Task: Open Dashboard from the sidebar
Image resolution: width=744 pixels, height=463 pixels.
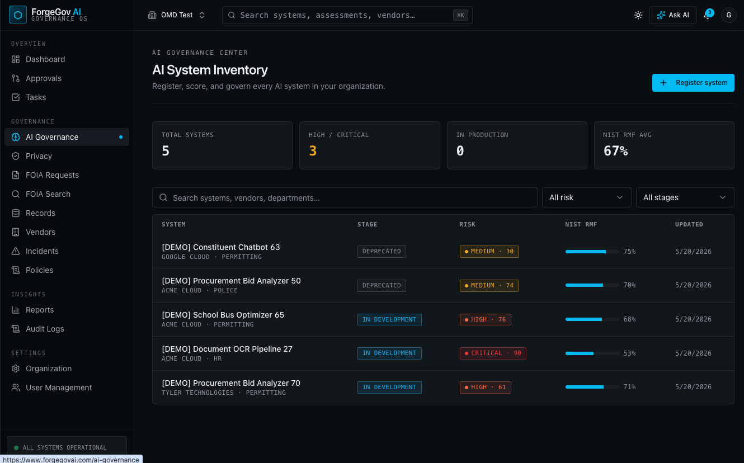Action: [x=67, y=59]
